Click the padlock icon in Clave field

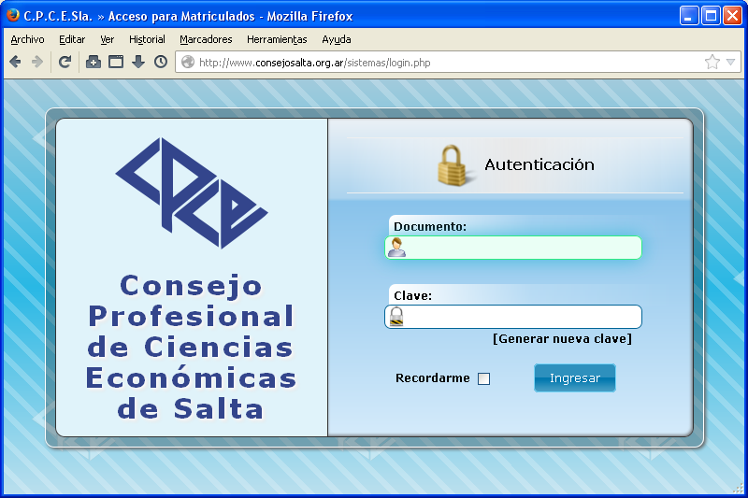396,317
